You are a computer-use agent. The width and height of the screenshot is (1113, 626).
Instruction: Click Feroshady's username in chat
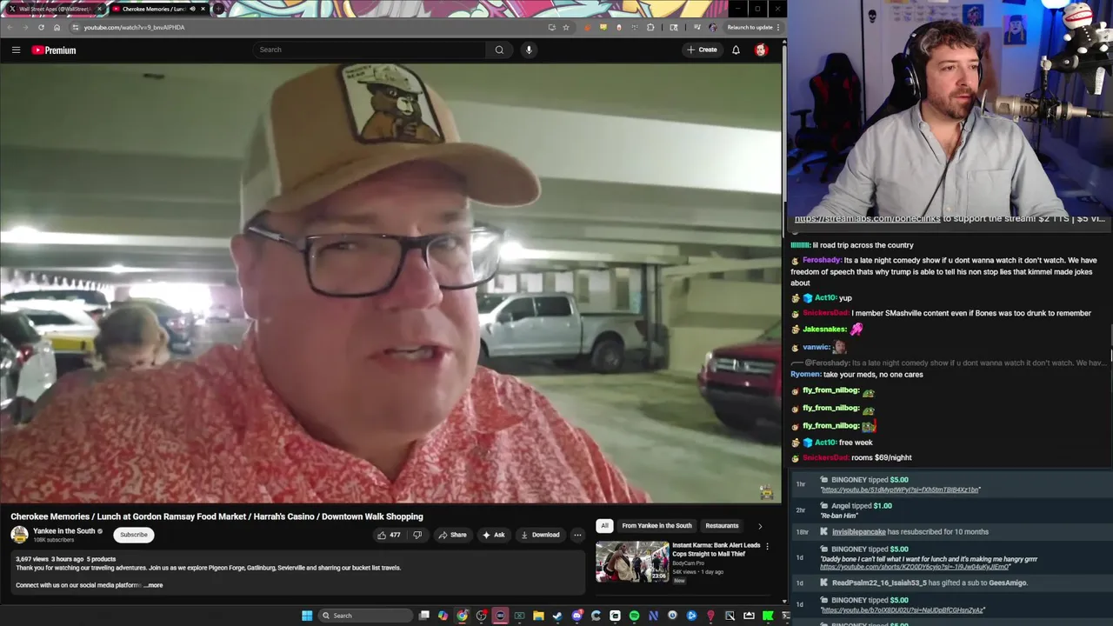822,260
